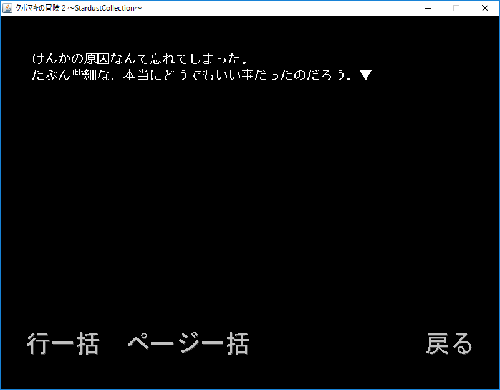The height and width of the screenshot is (390, 500).
Task: Go back with the 戻る button
Action: click(x=450, y=343)
